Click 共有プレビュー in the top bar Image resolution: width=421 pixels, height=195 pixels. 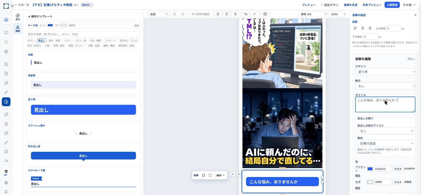(372, 5)
